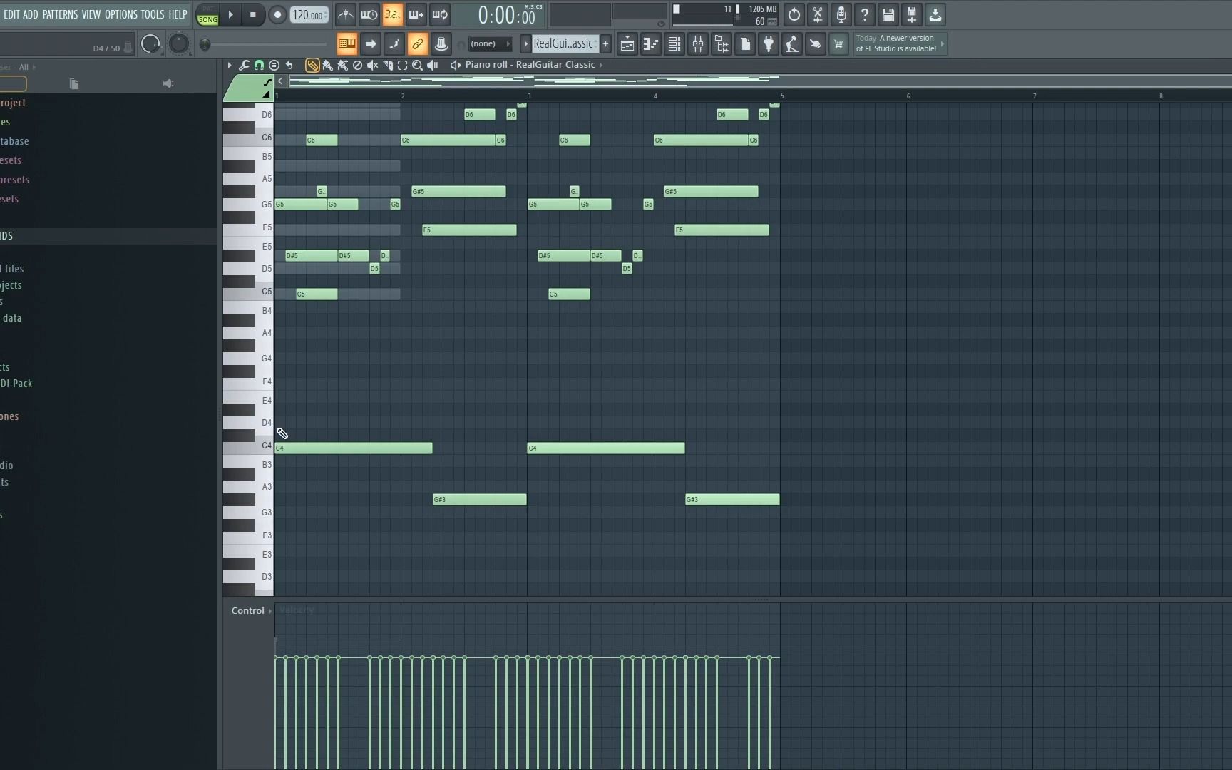
Task: Open the Control event type selector
Action: (251, 611)
